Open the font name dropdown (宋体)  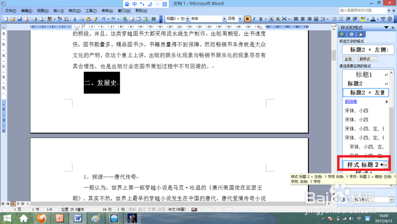click(224, 19)
